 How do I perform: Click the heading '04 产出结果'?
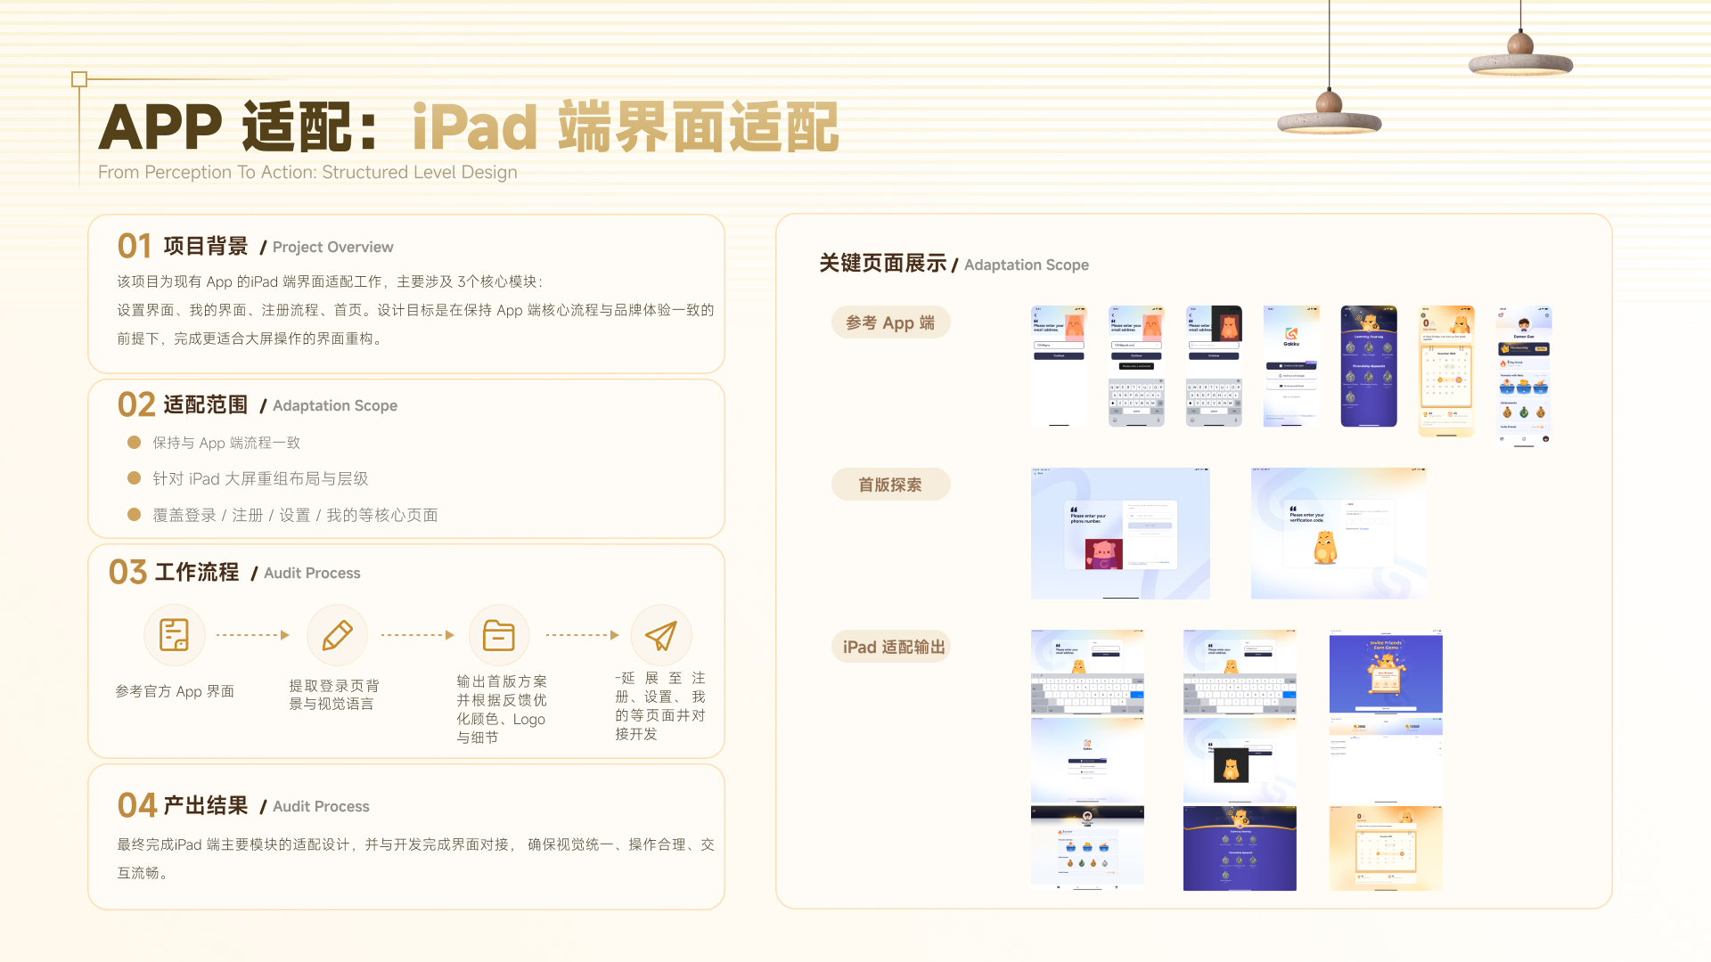[183, 805]
